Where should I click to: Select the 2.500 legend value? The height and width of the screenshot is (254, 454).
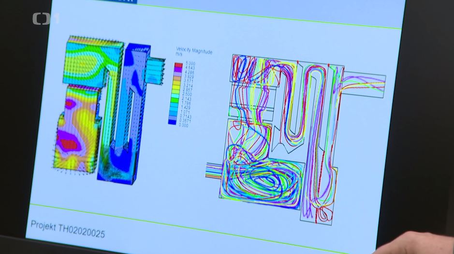(187, 94)
